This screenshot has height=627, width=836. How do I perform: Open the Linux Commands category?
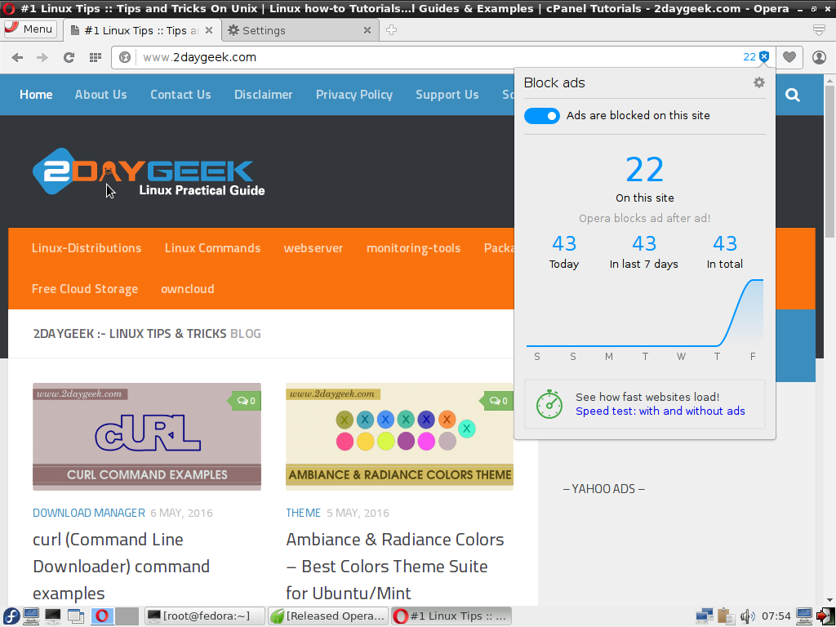(x=213, y=248)
